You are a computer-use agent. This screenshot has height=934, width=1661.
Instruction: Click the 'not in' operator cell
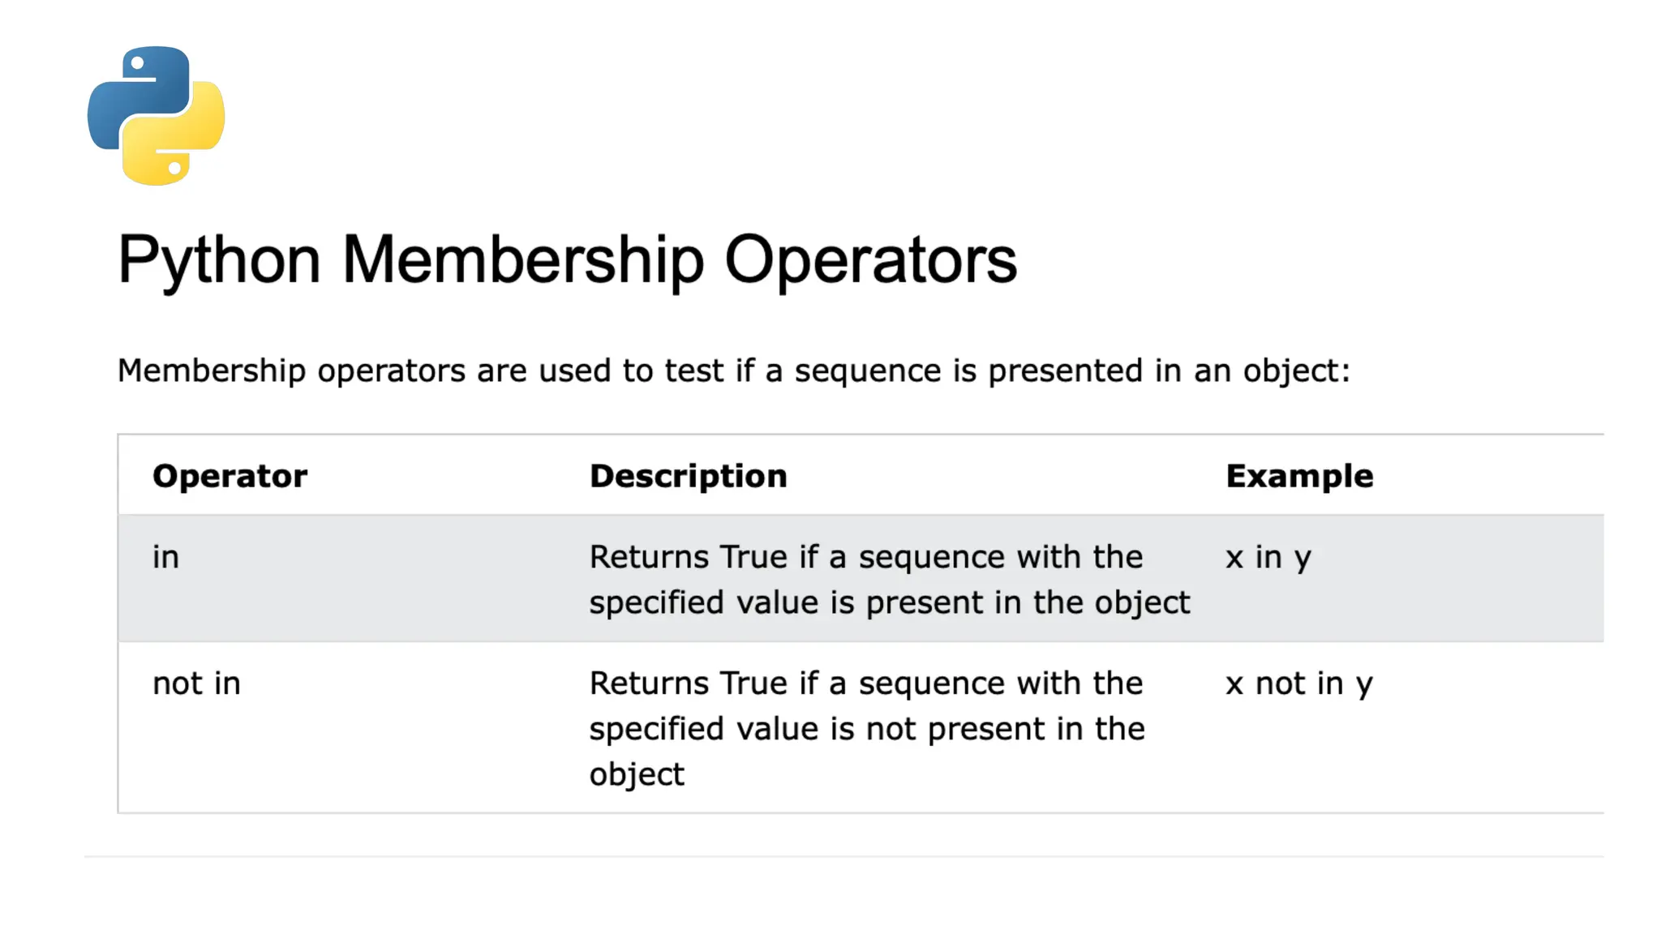click(x=196, y=683)
